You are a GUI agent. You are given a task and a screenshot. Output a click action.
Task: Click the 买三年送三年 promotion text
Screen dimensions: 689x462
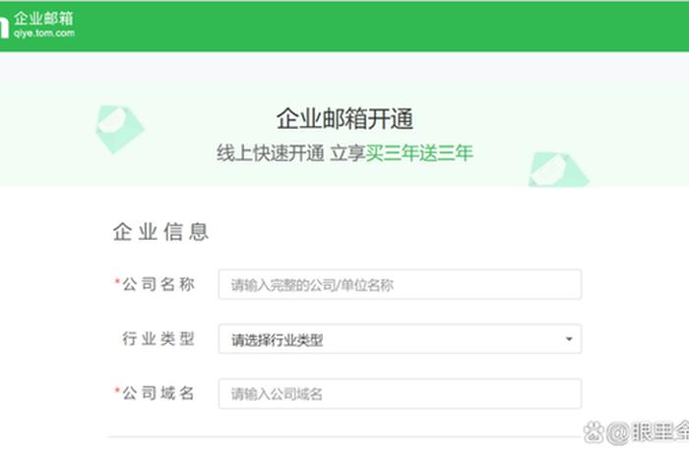point(420,152)
